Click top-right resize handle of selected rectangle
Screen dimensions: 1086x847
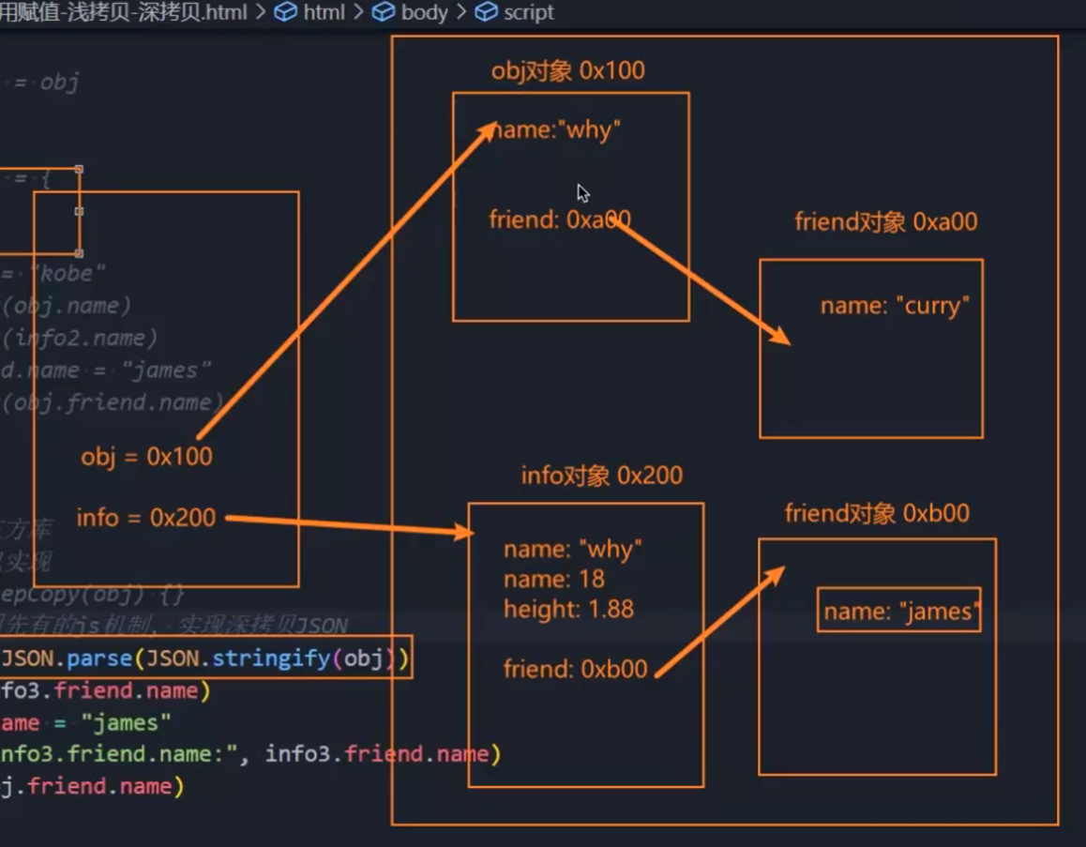coord(79,170)
